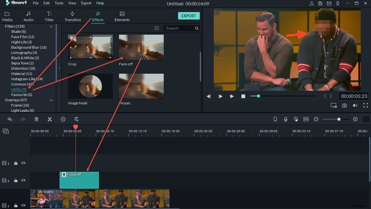Zoom timeline to fit with the fit icon

point(306,119)
